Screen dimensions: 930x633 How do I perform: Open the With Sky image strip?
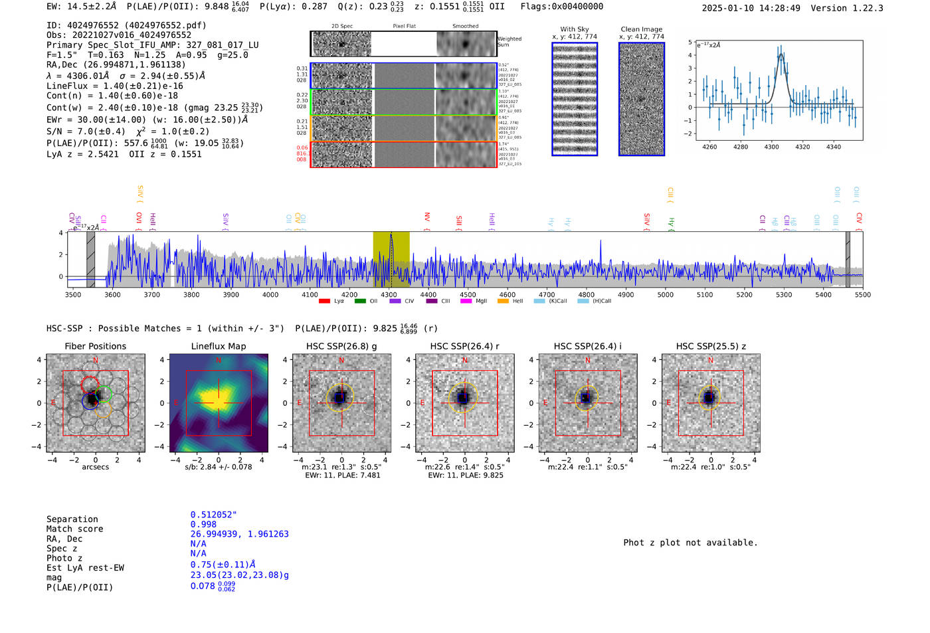tap(575, 99)
